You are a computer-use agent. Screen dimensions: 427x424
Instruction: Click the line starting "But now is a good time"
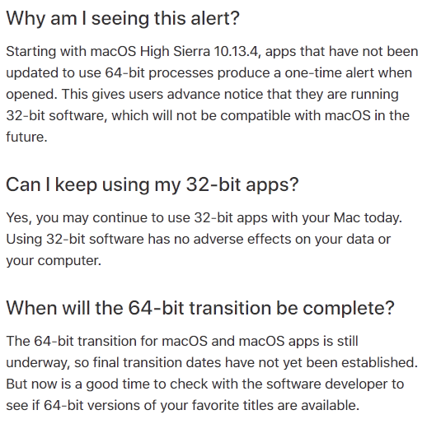pyautogui.click(x=205, y=384)
